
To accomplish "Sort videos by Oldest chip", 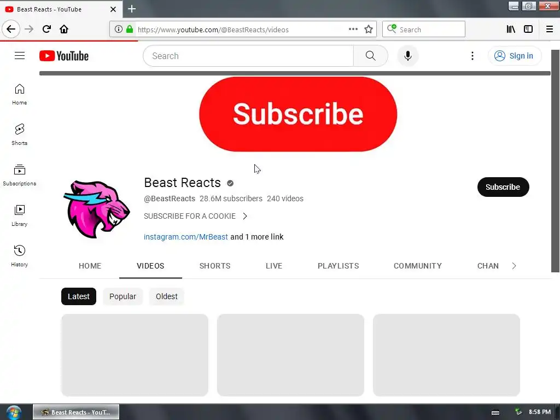I will coord(166,296).
